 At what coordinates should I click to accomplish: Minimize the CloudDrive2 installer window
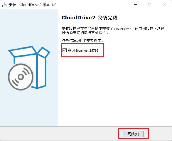(136, 5)
